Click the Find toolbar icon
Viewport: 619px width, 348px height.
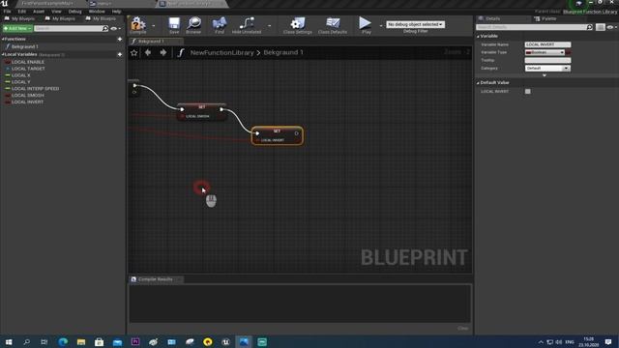tap(220, 25)
